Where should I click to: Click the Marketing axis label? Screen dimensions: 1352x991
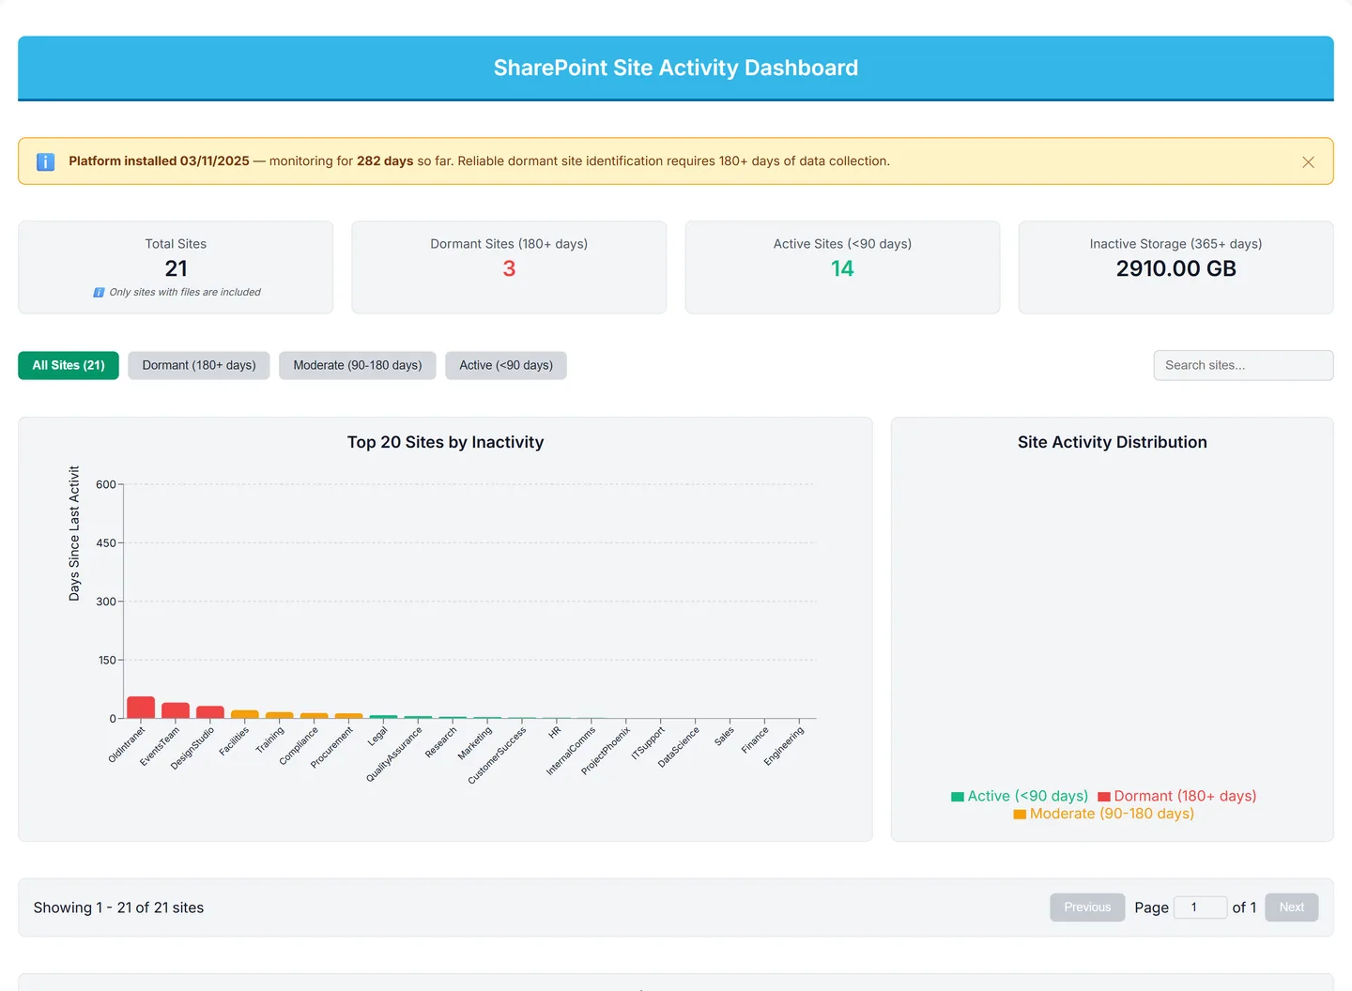475,743
